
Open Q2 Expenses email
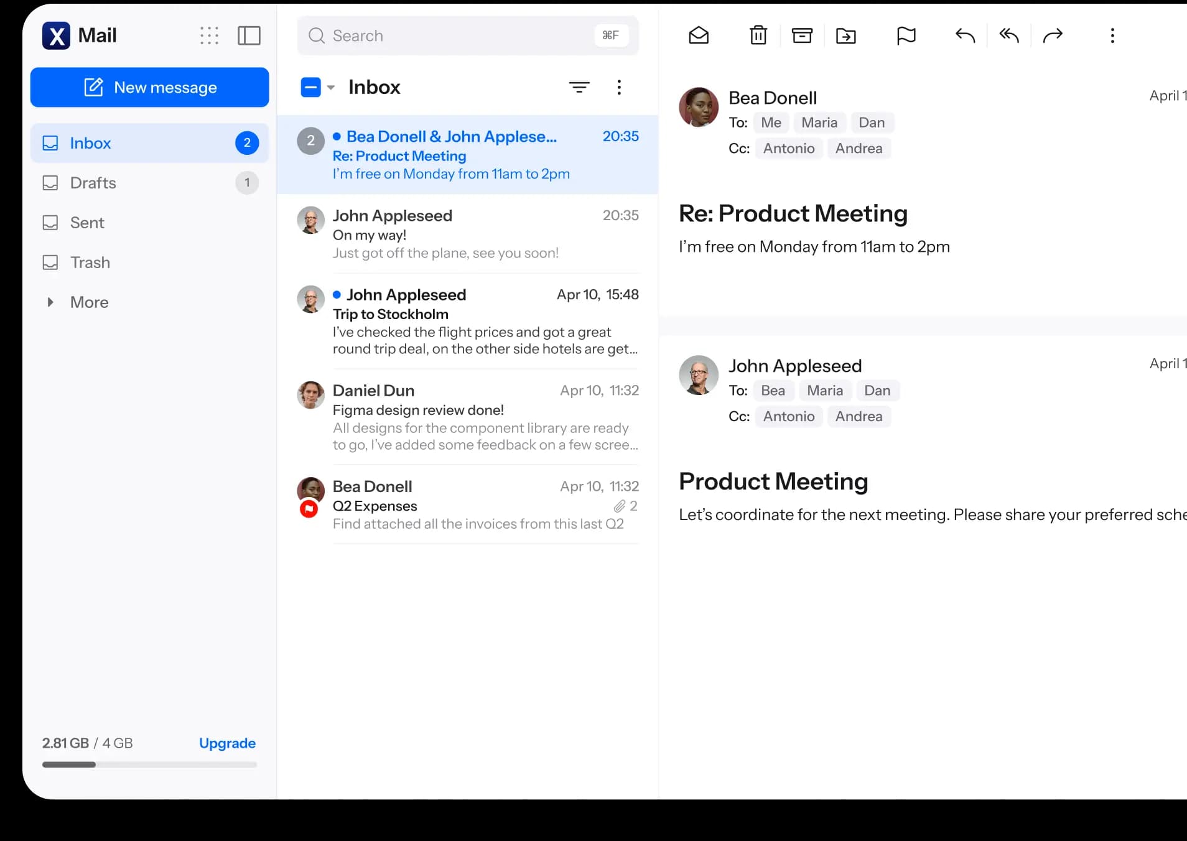(x=468, y=504)
